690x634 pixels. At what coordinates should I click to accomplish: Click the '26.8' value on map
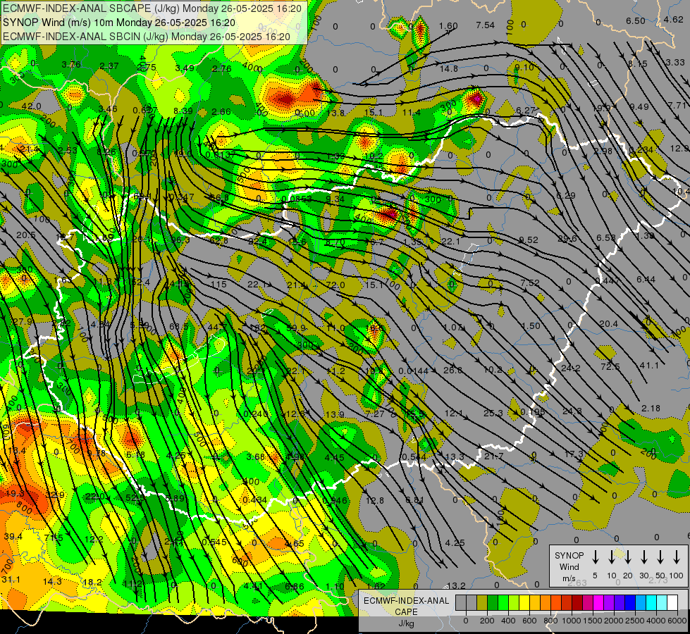pyautogui.click(x=452, y=370)
